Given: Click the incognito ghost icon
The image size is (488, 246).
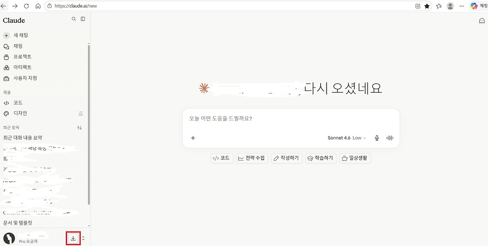Looking at the screenshot, I should click(482, 21).
